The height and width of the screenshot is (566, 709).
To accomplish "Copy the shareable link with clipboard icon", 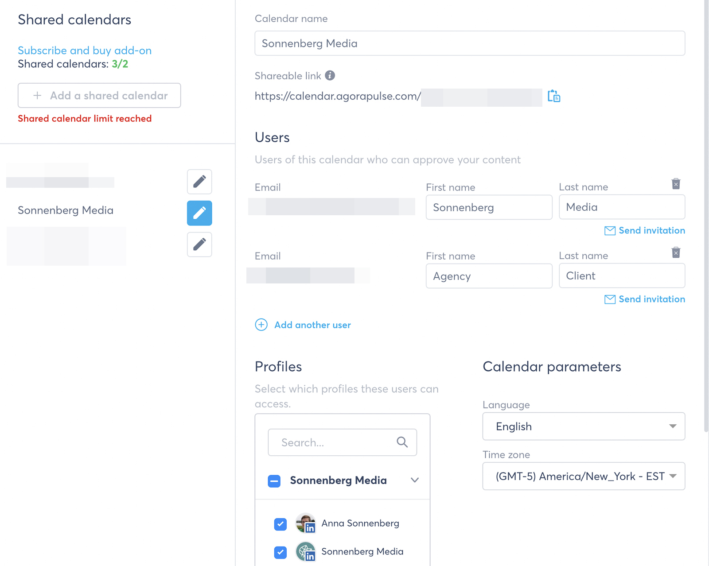I will pyautogui.click(x=554, y=96).
